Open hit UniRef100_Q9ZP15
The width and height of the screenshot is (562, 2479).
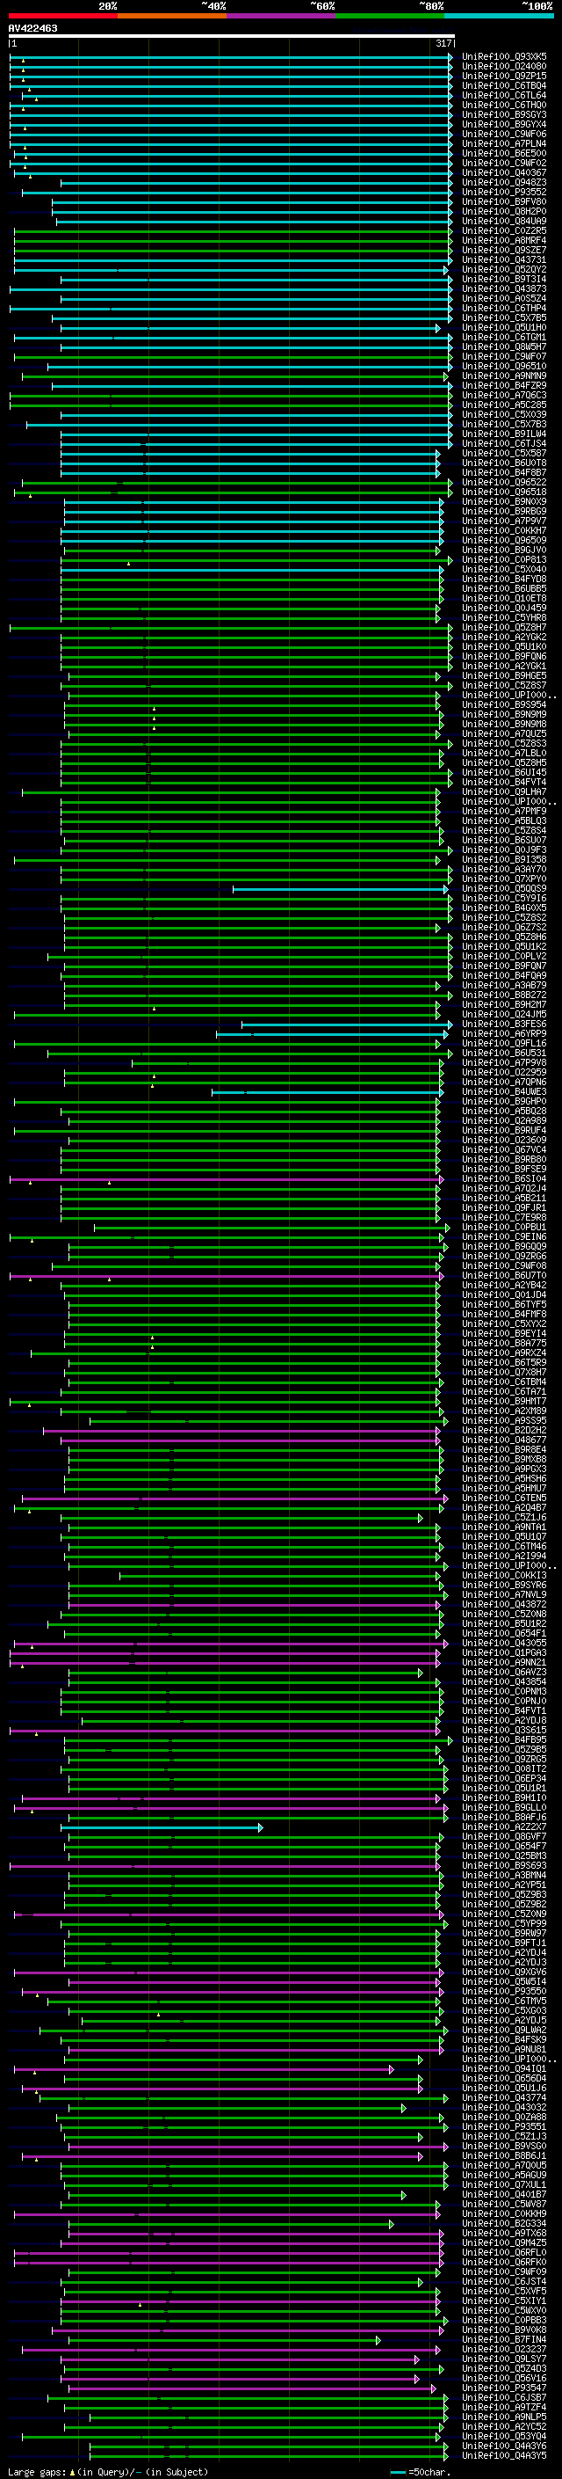pyautogui.click(x=504, y=76)
